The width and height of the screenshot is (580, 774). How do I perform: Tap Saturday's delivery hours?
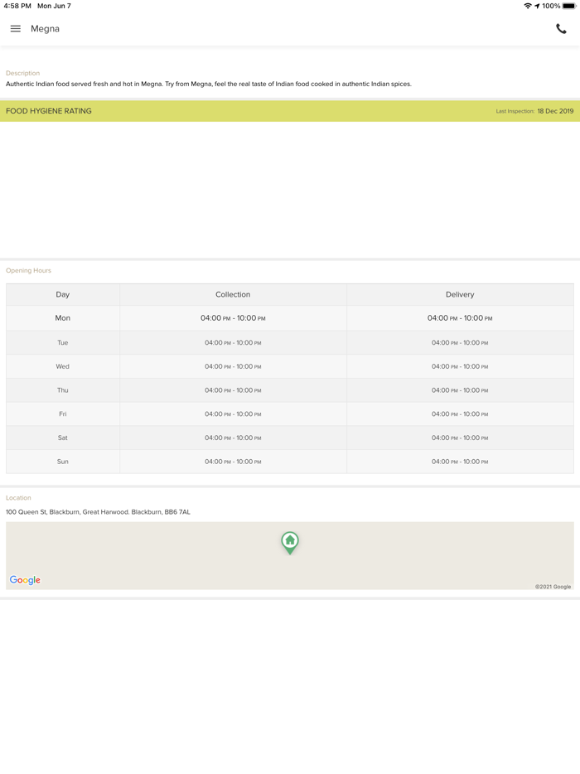pos(460,438)
